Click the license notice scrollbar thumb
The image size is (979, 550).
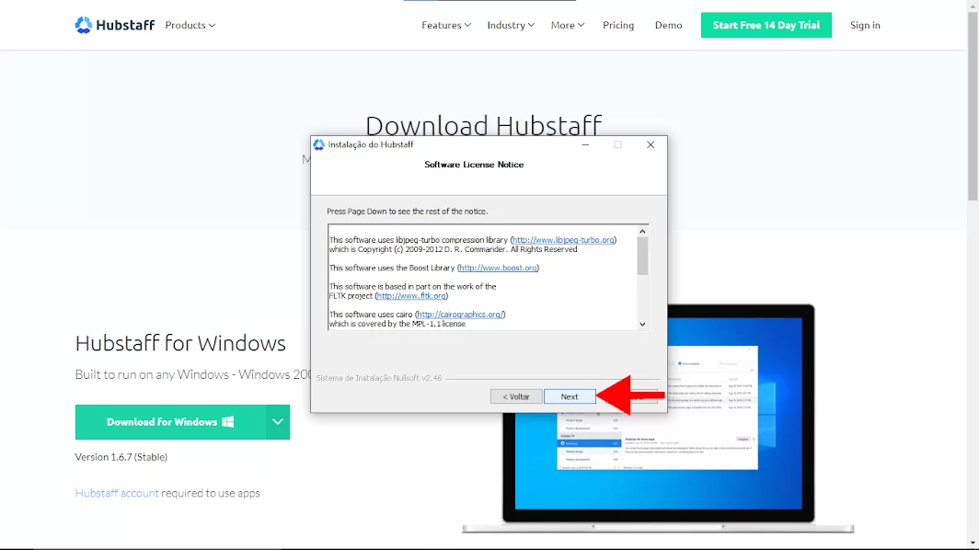coord(642,256)
